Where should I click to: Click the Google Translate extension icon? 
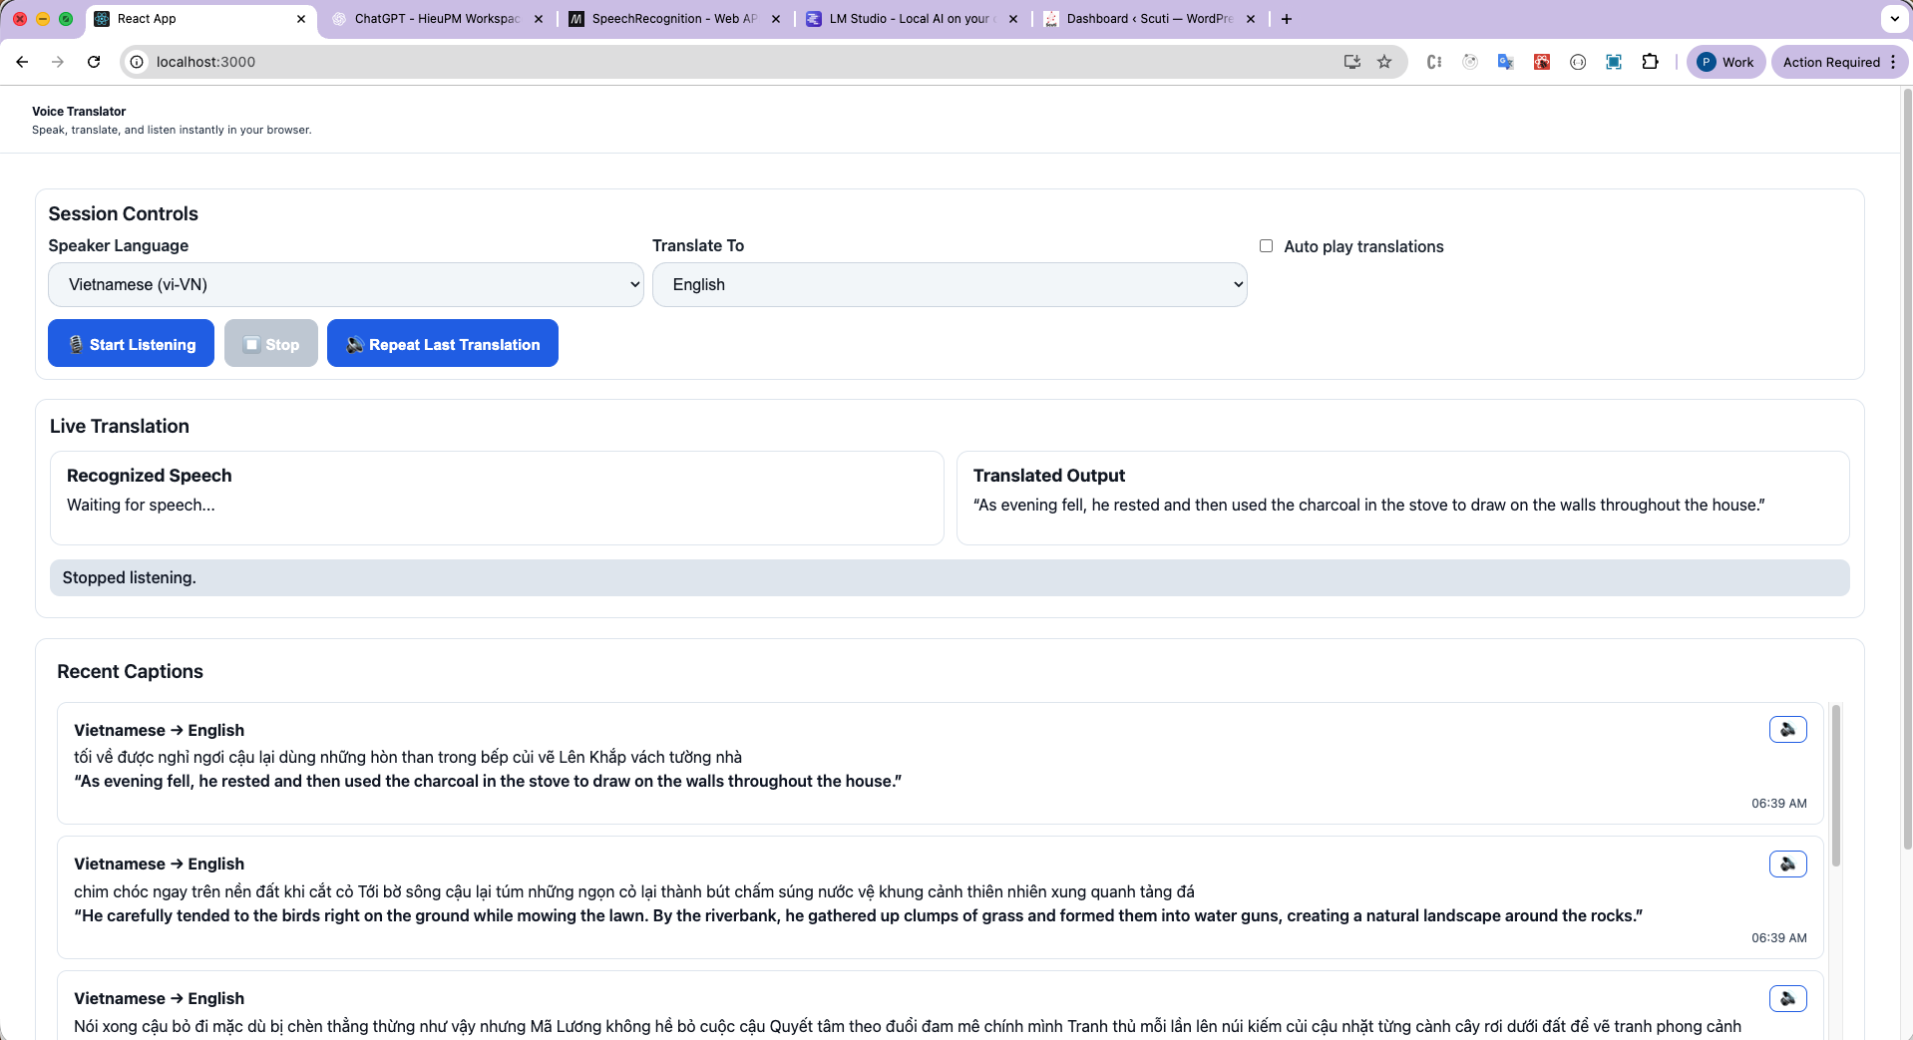click(1505, 62)
